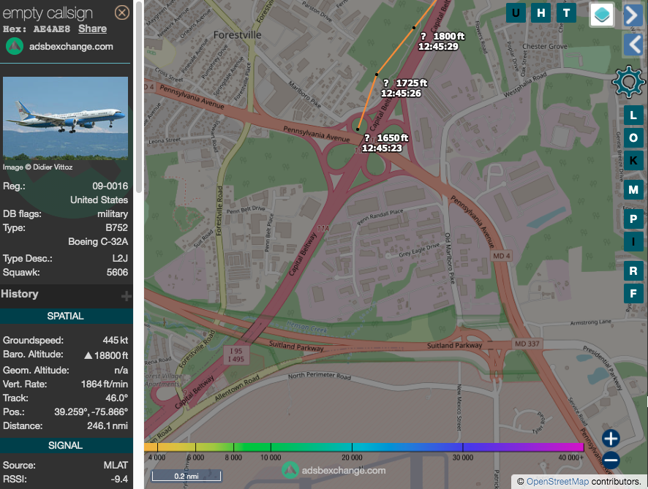Click the I 95 I 495 shield
The height and width of the screenshot is (489, 648).
pyautogui.click(x=236, y=355)
